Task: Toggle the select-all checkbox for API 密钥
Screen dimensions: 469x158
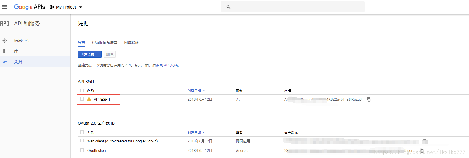Action: pos(82,90)
